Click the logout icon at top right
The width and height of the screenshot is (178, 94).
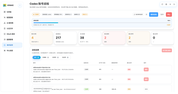click(174, 4)
